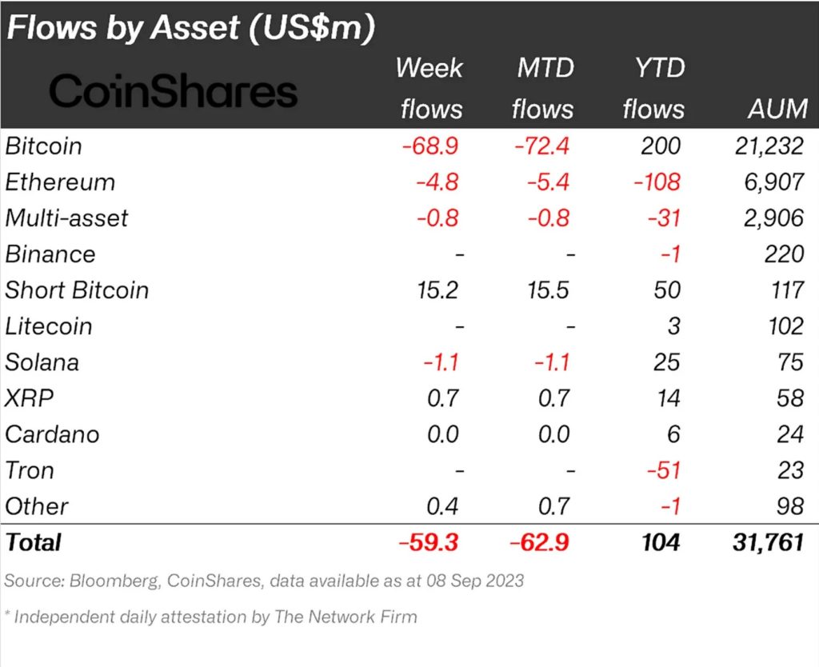Screen dimensions: 819x667
Task: Click the total AUM value 31,761
Action: [766, 542]
